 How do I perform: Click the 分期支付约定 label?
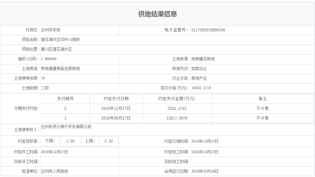(27, 109)
